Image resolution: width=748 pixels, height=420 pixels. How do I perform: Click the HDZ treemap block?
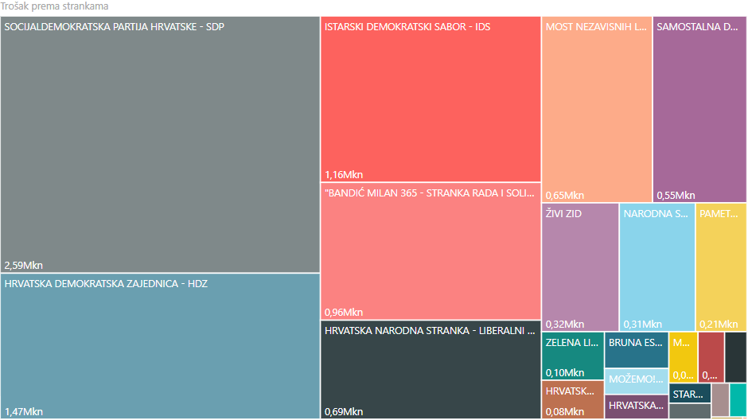tap(160, 346)
